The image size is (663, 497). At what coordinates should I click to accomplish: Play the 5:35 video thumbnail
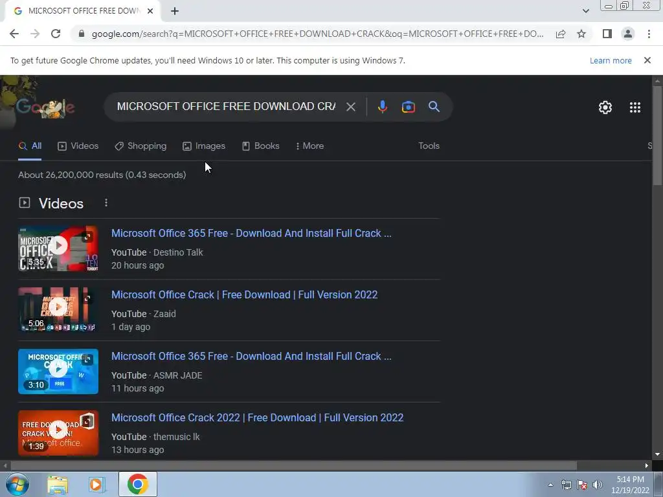[x=58, y=248]
